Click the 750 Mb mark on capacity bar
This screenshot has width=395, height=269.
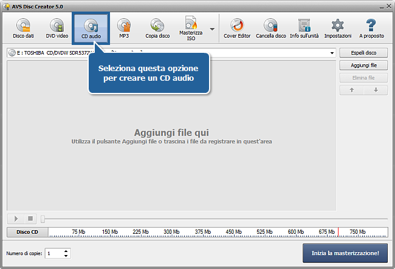(x=357, y=232)
